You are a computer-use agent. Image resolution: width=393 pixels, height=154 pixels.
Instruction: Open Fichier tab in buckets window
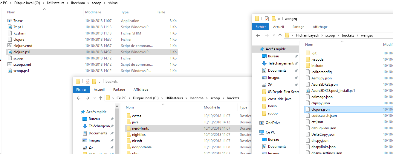tap(81, 89)
